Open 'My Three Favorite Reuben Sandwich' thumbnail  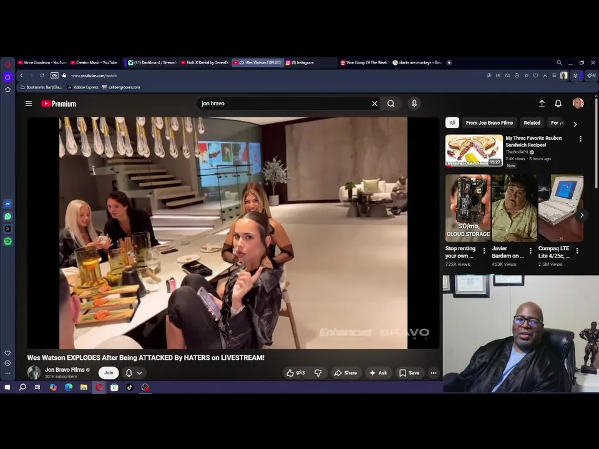click(474, 151)
